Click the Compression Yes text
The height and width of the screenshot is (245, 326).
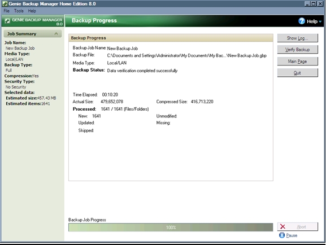point(21,76)
